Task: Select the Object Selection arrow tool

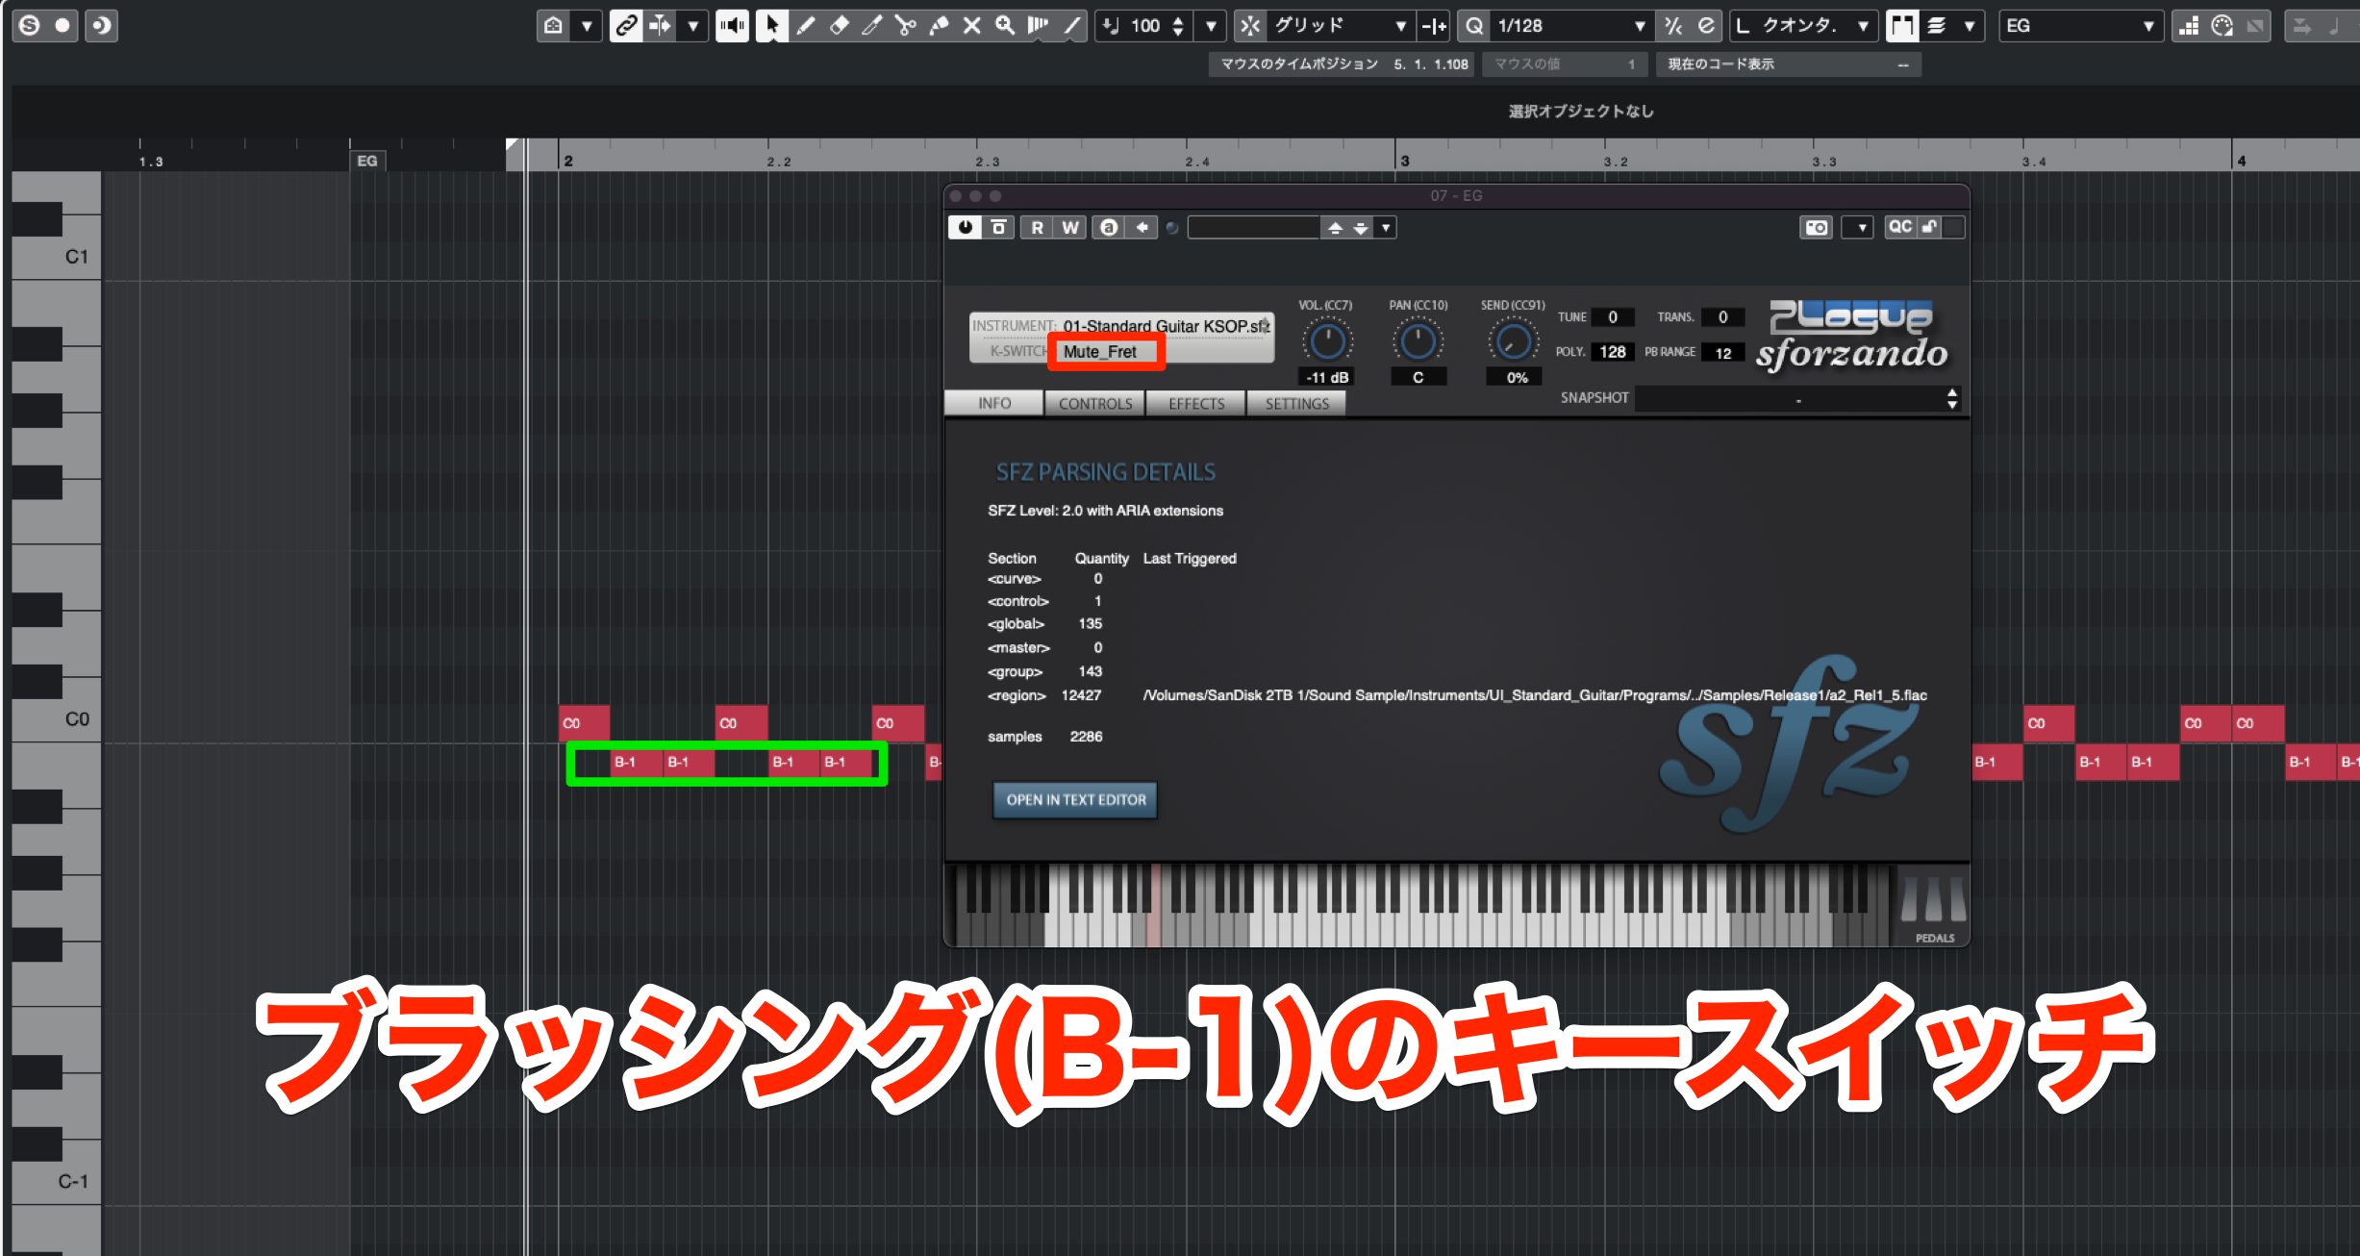Action: pos(771,26)
